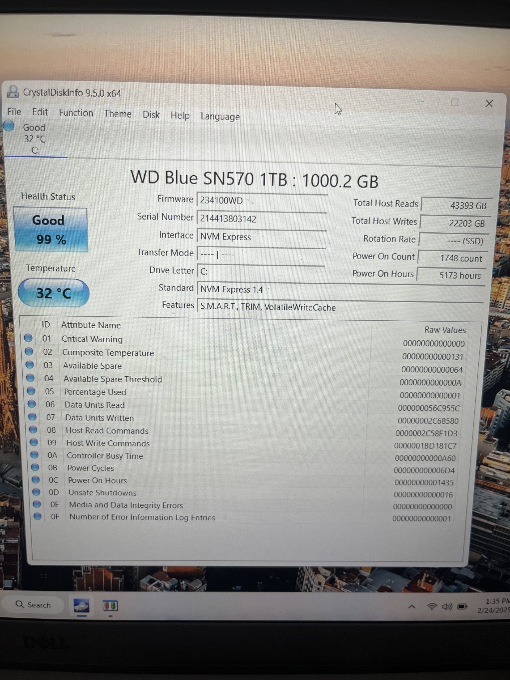Open the Function menu
510x680 pixels.
pos(76,113)
